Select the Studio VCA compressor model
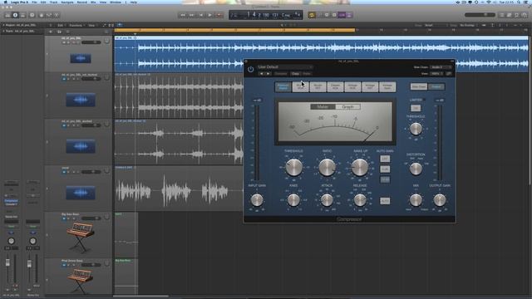 301,86
